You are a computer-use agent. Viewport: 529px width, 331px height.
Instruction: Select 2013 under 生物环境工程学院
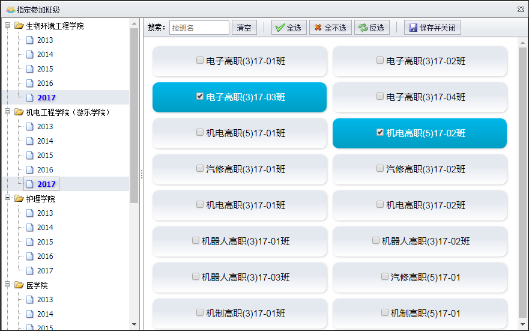[x=45, y=40]
